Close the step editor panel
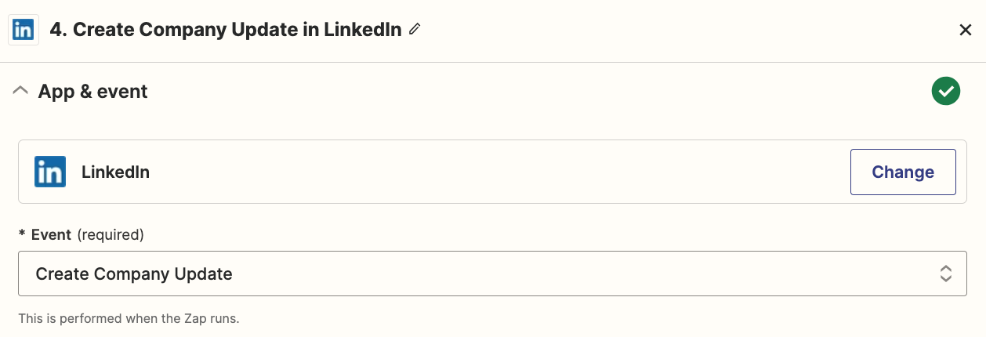This screenshot has height=337, width=986. (x=966, y=30)
